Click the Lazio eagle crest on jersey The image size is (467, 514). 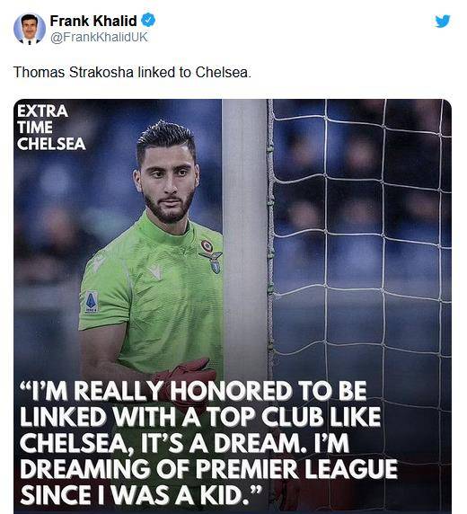(214, 262)
